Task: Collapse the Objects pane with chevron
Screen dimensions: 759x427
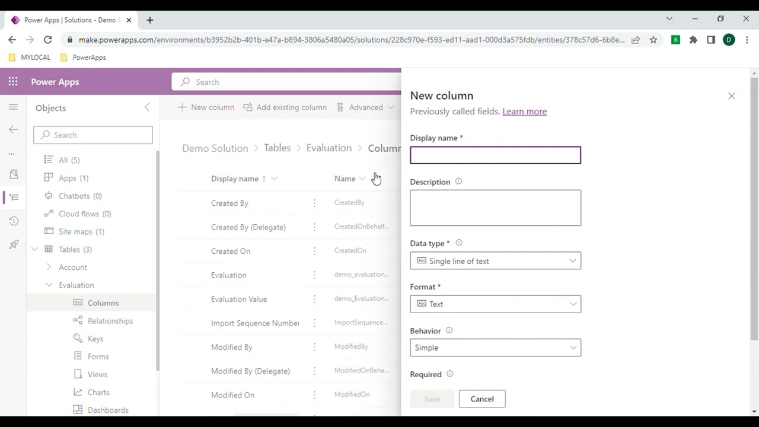Action: pos(147,107)
